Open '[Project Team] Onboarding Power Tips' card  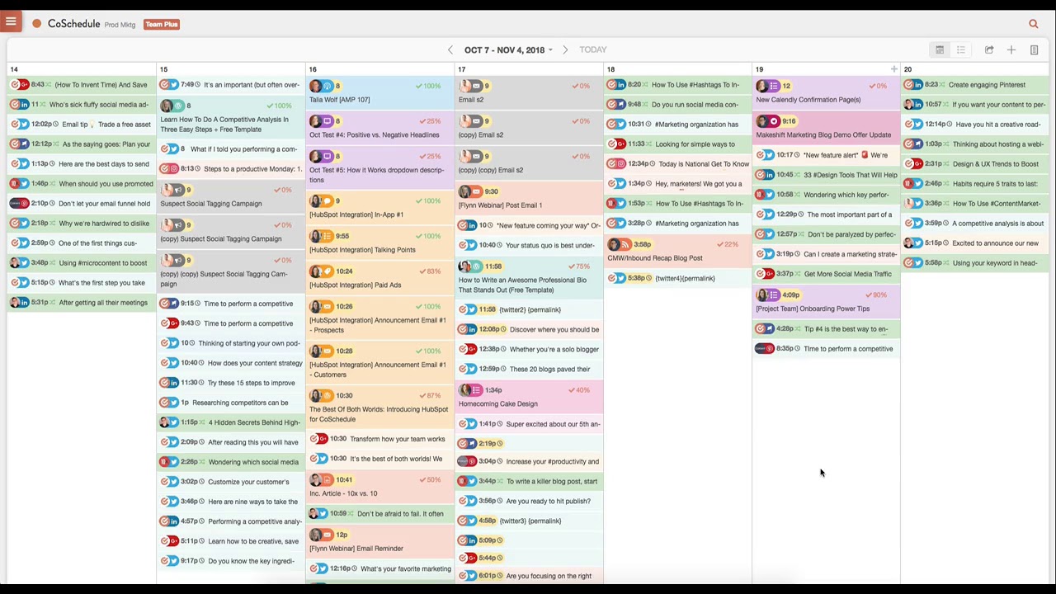click(x=826, y=302)
